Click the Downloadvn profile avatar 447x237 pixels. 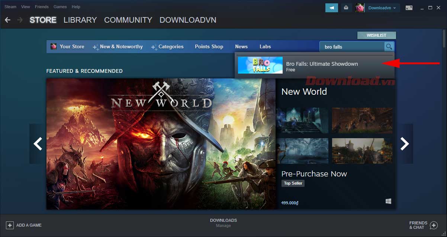click(360, 8)
